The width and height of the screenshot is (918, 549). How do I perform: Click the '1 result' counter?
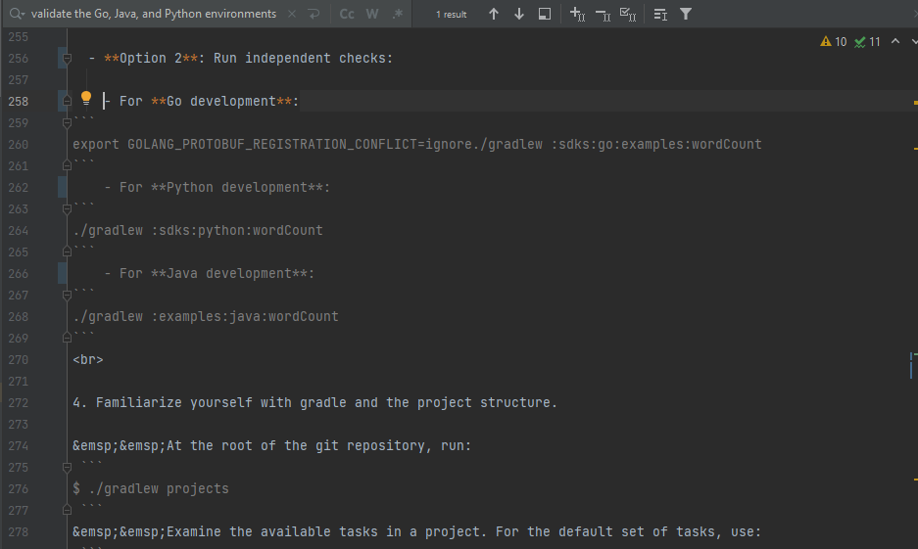pyautogui.click(x=452, y=15)
